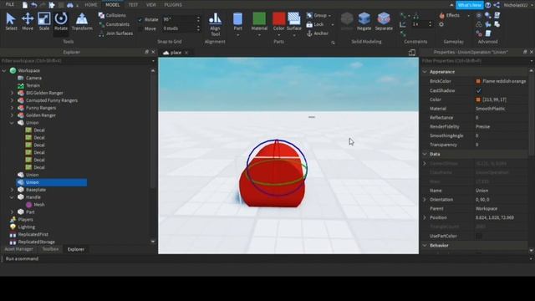Switch to the TEST ribbon tab
The height and width of the screenshot is (301, 535).
click(x=133, y=5)
